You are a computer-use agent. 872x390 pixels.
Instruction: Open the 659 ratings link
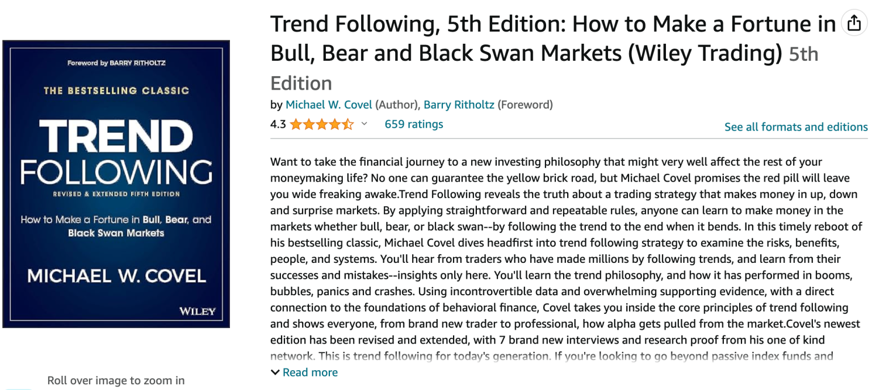coord(414,124)
